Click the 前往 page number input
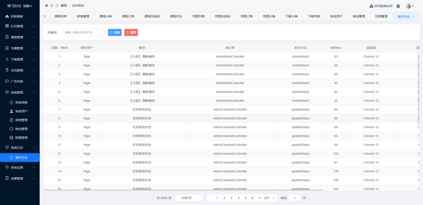The width and height of the screenshot is (423, 205). [x=295, y=198]
